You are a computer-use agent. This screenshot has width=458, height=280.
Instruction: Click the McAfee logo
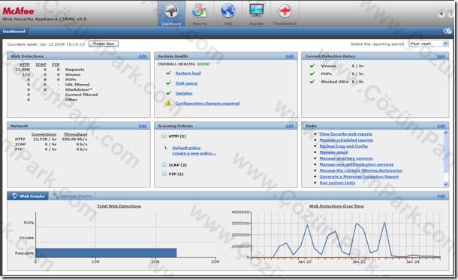click(19, 11)
